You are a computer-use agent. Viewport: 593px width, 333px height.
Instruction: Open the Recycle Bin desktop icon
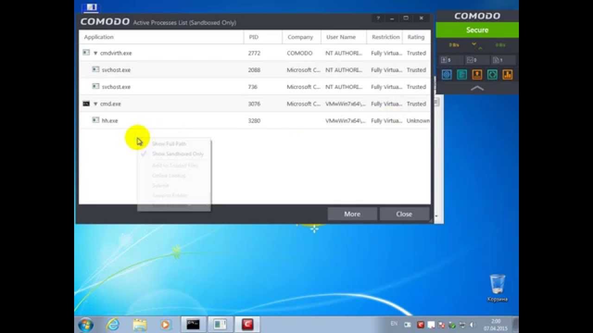coord(497,288)
